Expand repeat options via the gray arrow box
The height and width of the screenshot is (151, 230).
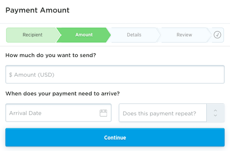(x=215, y=113)
